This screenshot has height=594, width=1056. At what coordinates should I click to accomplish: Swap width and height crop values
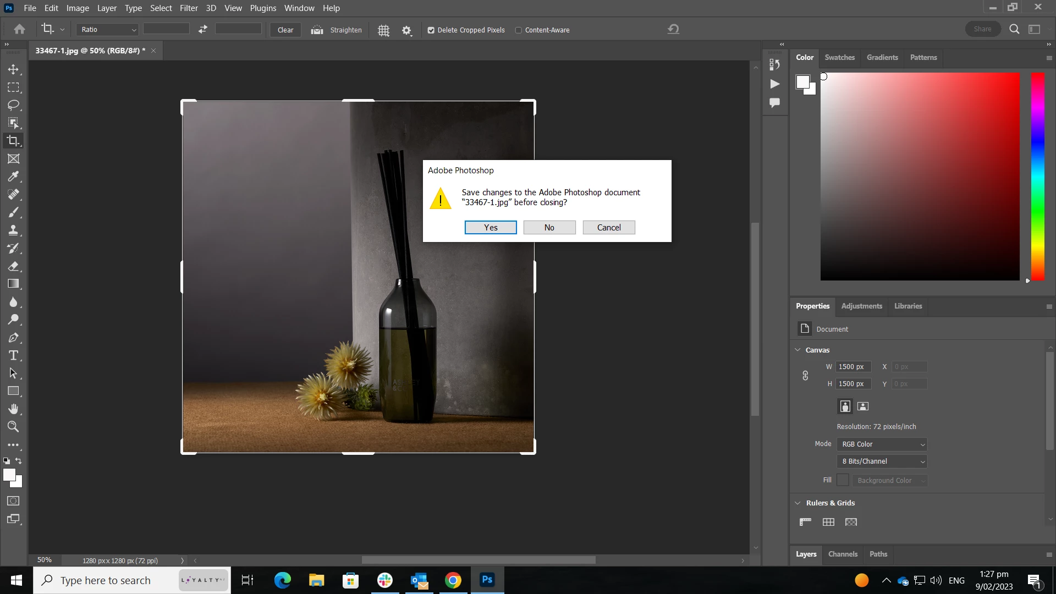click(203, 30)
